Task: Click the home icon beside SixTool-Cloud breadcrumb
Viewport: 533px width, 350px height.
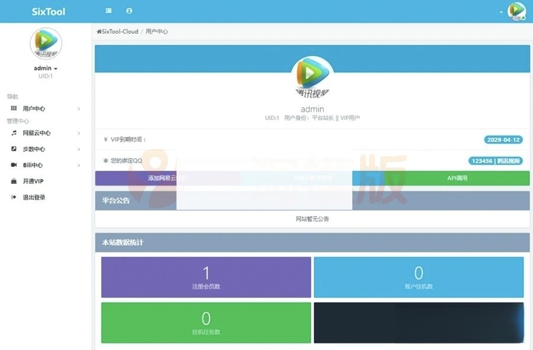Action: 99,31
